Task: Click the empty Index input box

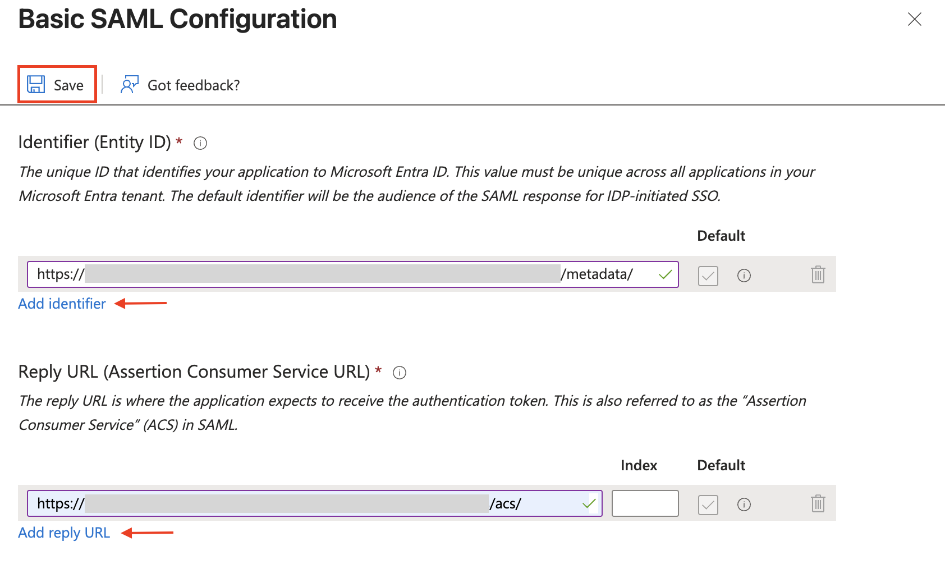Action: click(x=645, y=503)
